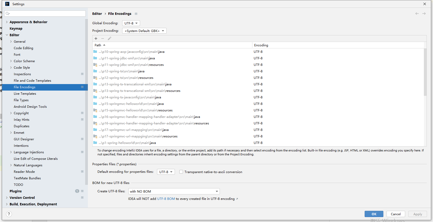The image size is (433, 222).
Task: Open the TODO settings page
Action: (18, 185)
